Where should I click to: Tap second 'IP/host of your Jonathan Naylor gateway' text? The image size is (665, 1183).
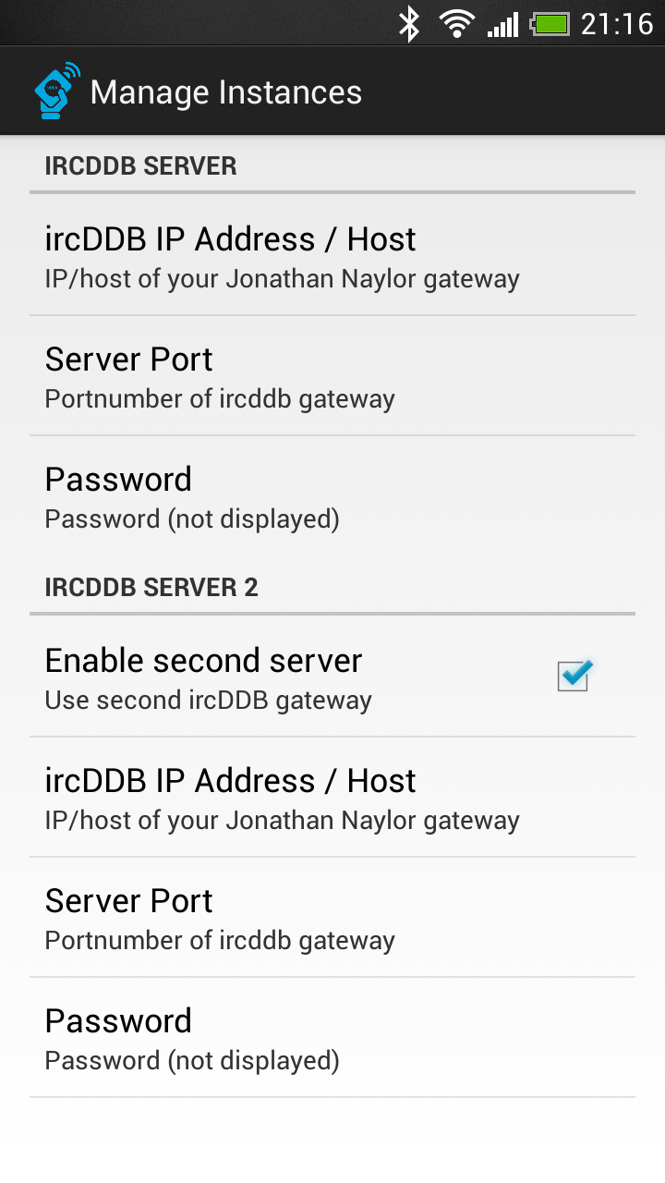click(x=282, y=821)
